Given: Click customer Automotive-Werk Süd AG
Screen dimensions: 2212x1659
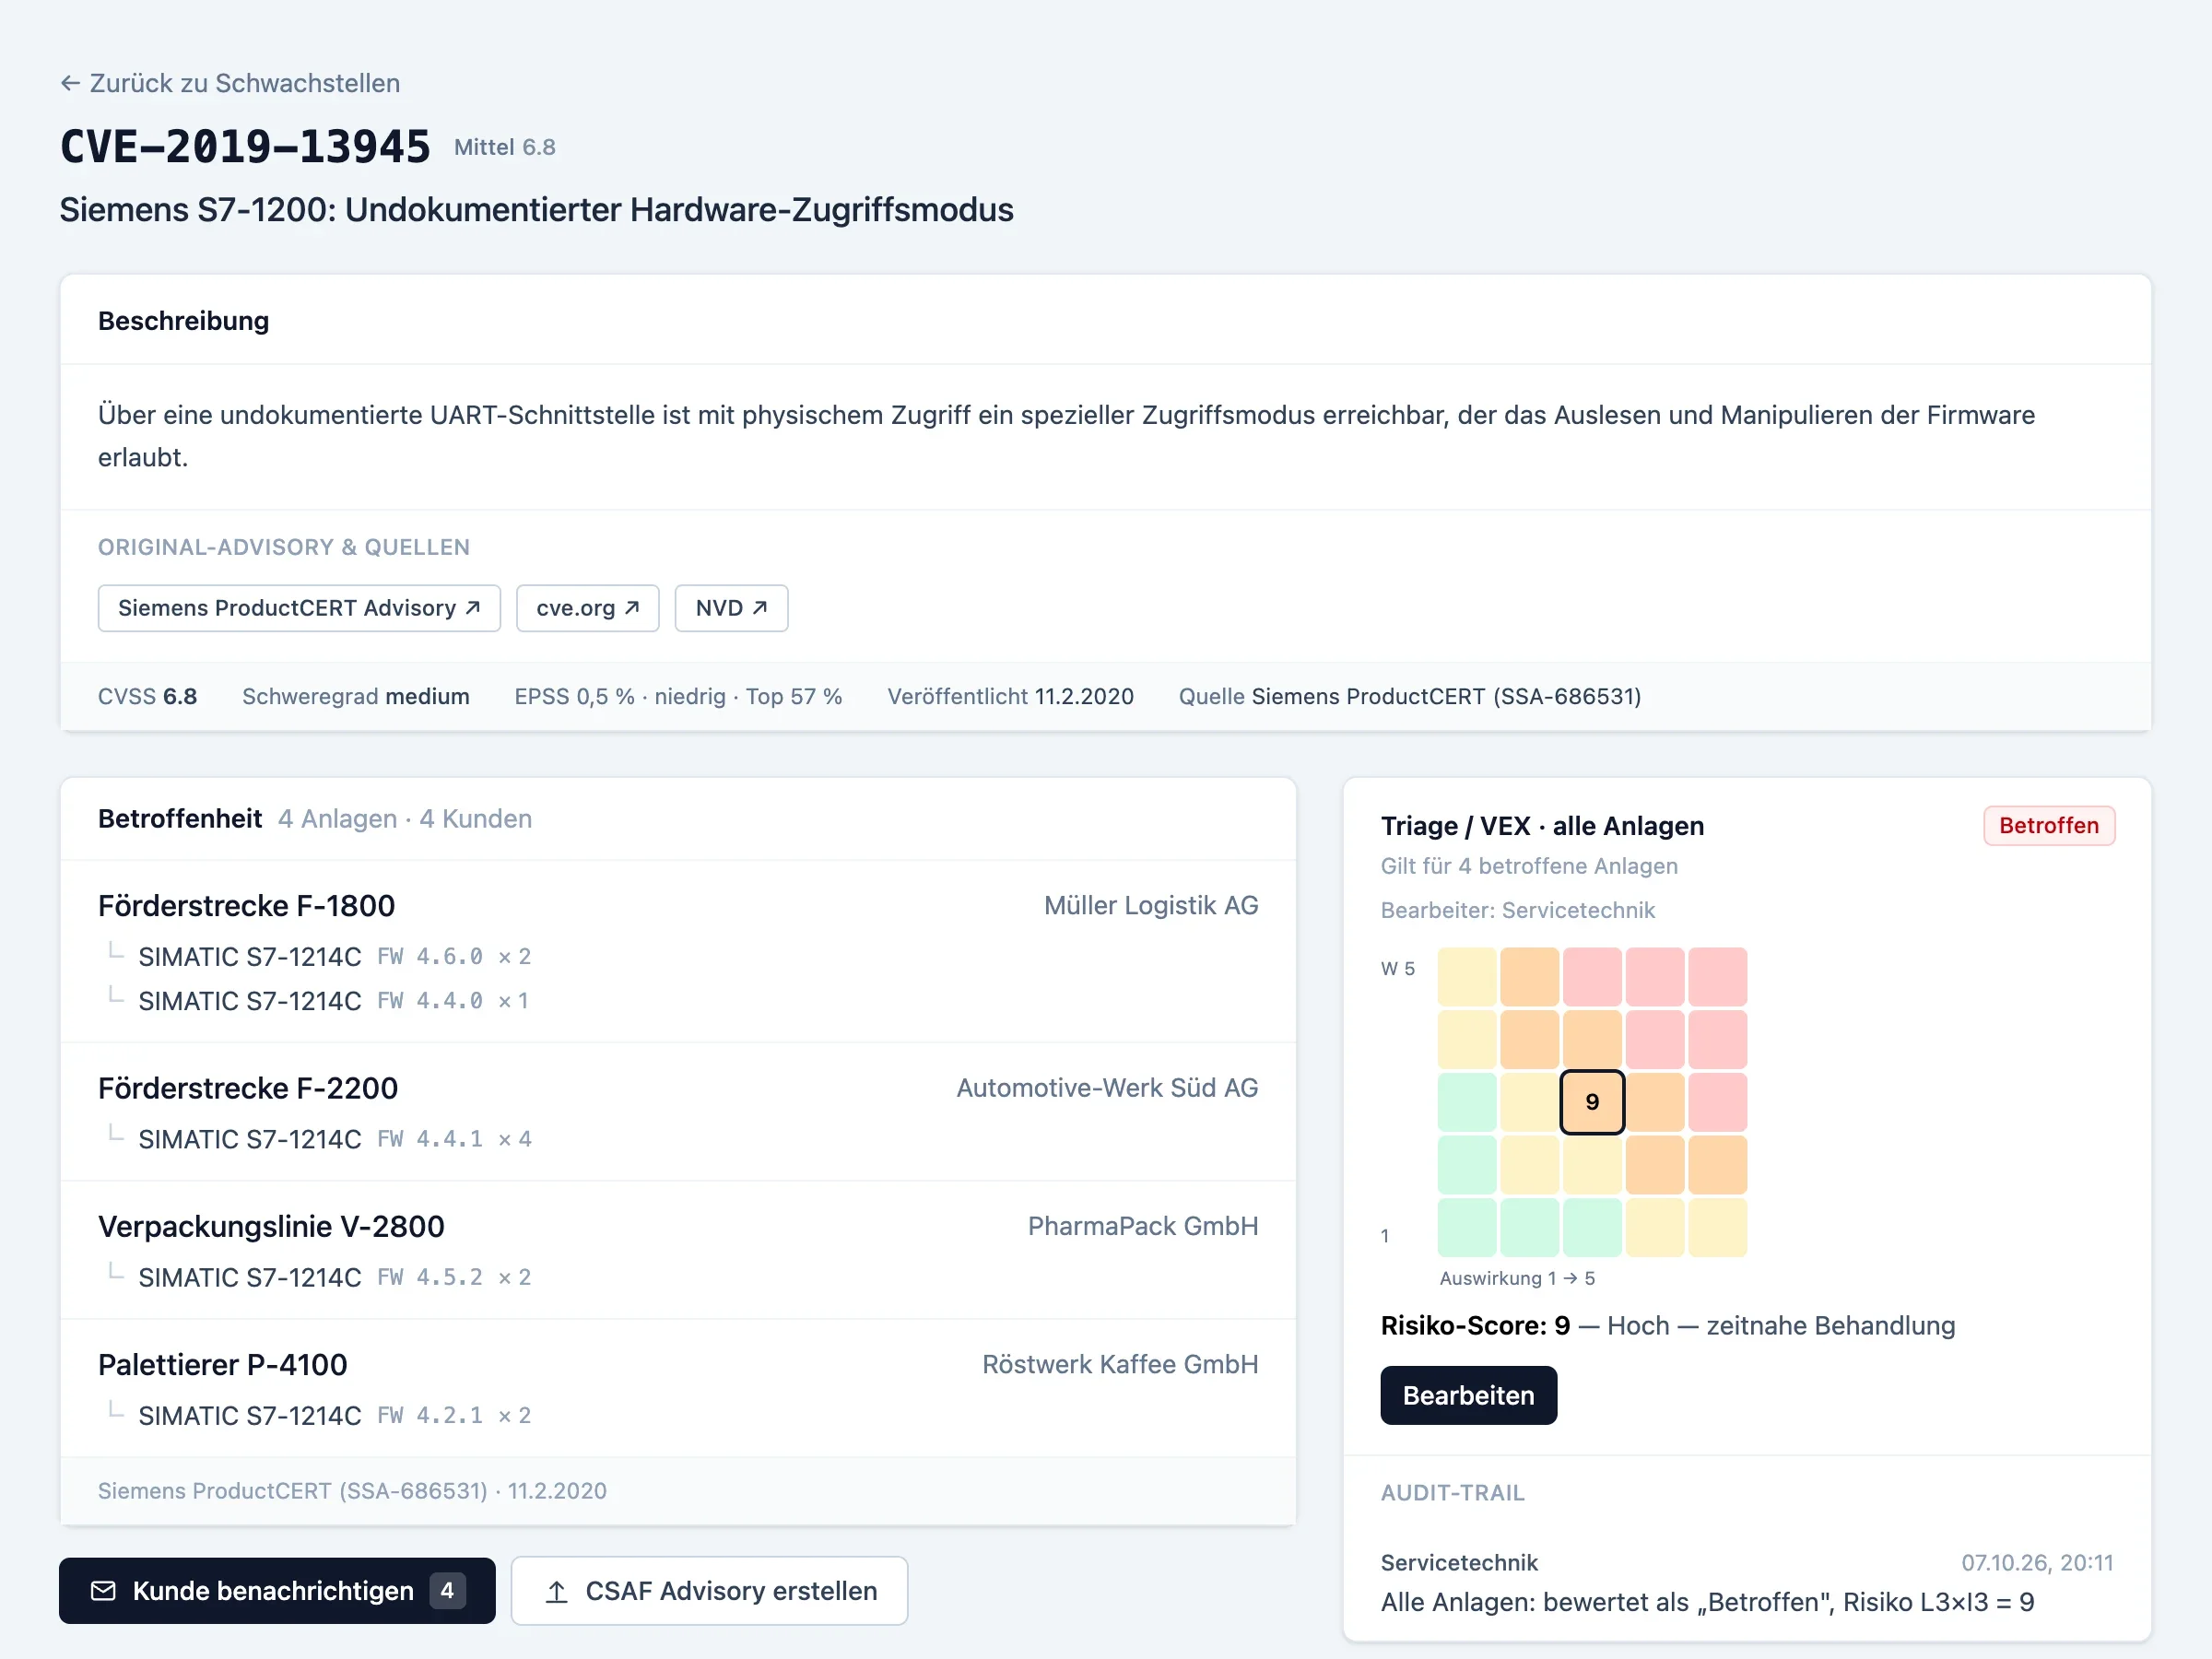Looking at the screenshot, I should pyautogui.click(x=1107, y=1088).
